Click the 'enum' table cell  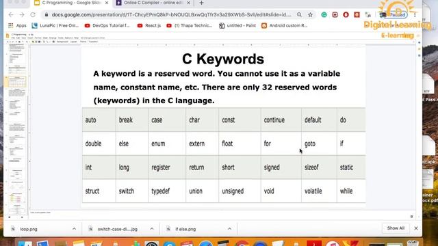pos(167,143)
